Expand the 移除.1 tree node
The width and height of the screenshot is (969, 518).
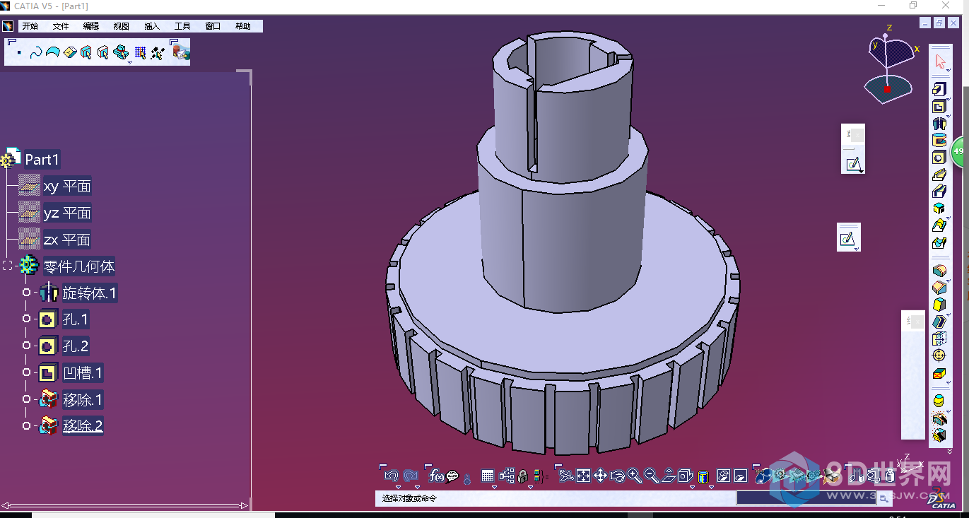click(x=27, y=399)
